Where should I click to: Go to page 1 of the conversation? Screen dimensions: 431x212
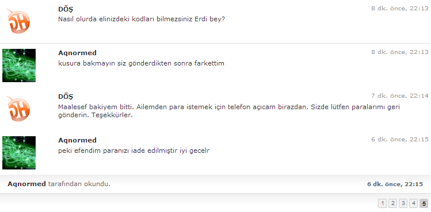(382, 203)
